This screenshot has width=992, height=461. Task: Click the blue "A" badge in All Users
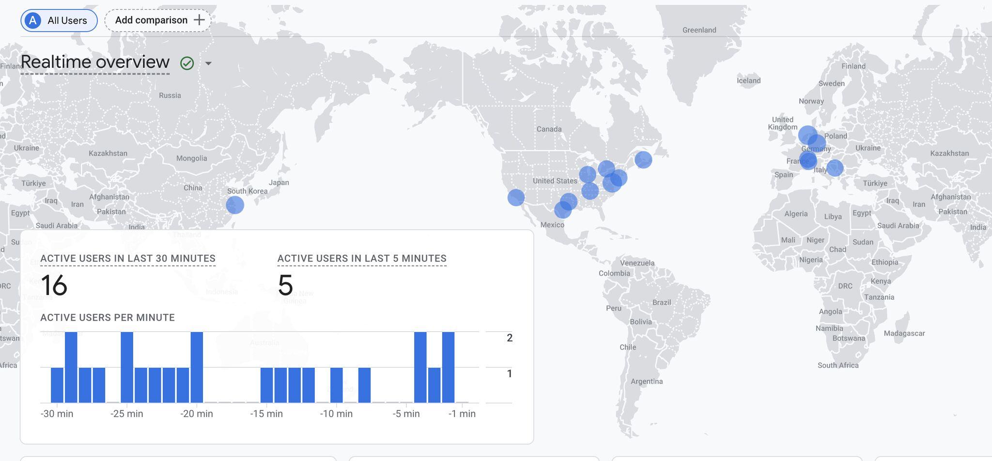click(x=32, y=20)
